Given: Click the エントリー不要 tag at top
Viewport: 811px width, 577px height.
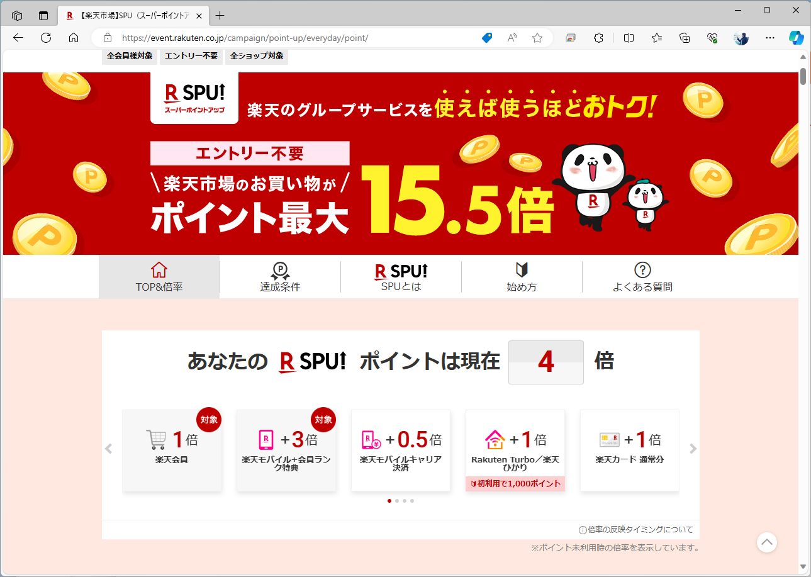Looking at the screenshot, I should point(191,56).
